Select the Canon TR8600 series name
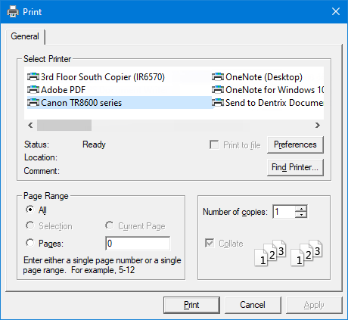 (81, 103)
